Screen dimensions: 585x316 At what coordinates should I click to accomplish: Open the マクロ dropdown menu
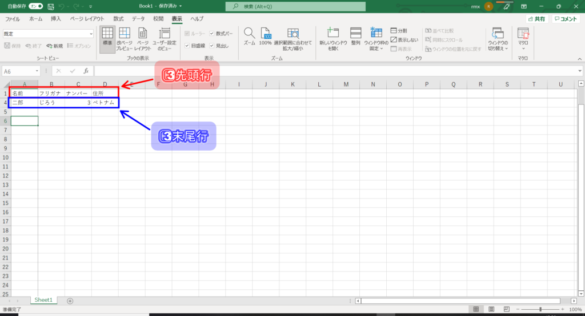click(523, 39)
